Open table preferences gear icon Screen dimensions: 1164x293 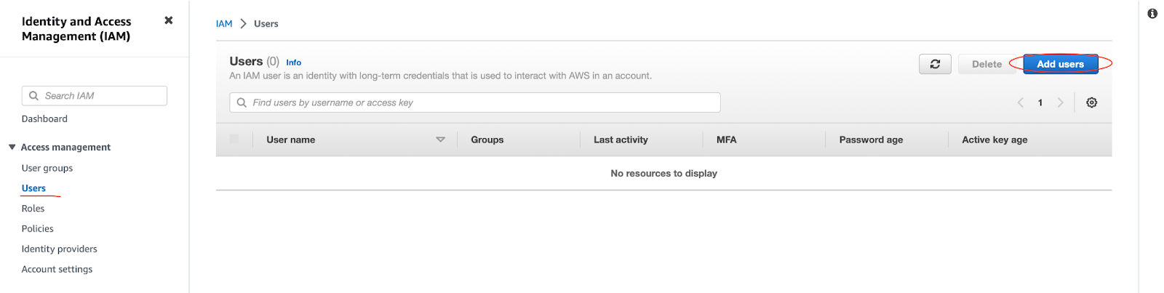[1091, 103]
